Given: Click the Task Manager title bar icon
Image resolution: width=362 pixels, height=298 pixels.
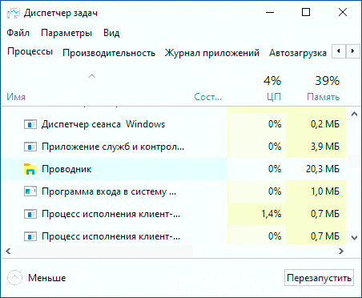Looking at the screenshot, I should (14, 13).
